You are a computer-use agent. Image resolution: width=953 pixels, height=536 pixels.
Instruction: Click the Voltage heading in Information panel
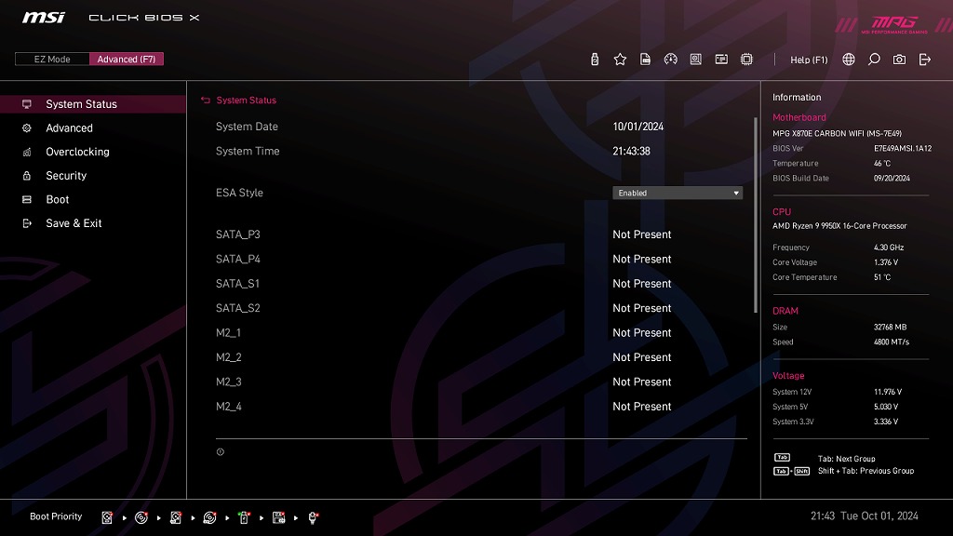coord(788,376)
